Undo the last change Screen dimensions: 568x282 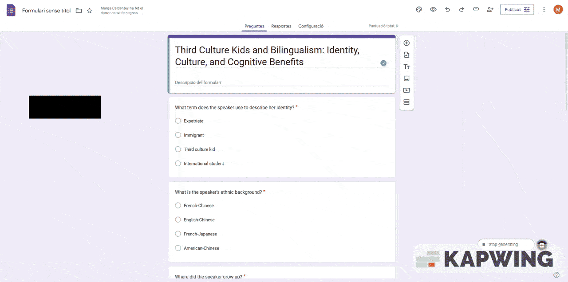[447, 9]
